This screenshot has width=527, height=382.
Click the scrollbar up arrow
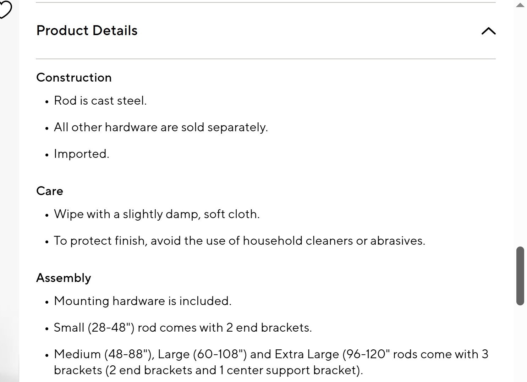click(x=520, y=5)
